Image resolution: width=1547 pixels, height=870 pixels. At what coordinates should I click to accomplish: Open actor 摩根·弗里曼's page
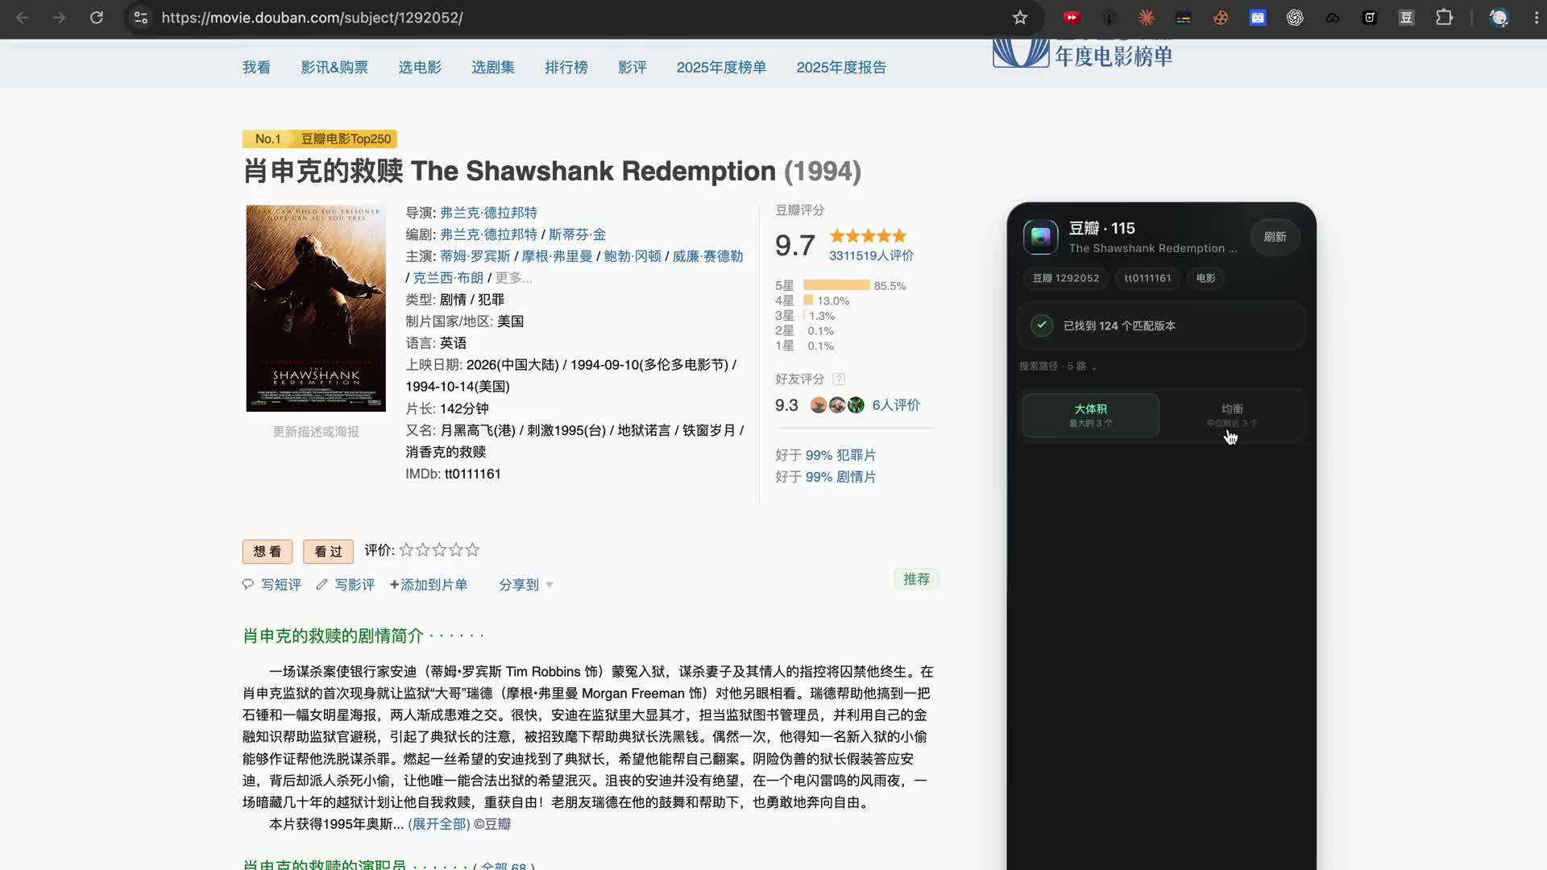tap(557, 256)
